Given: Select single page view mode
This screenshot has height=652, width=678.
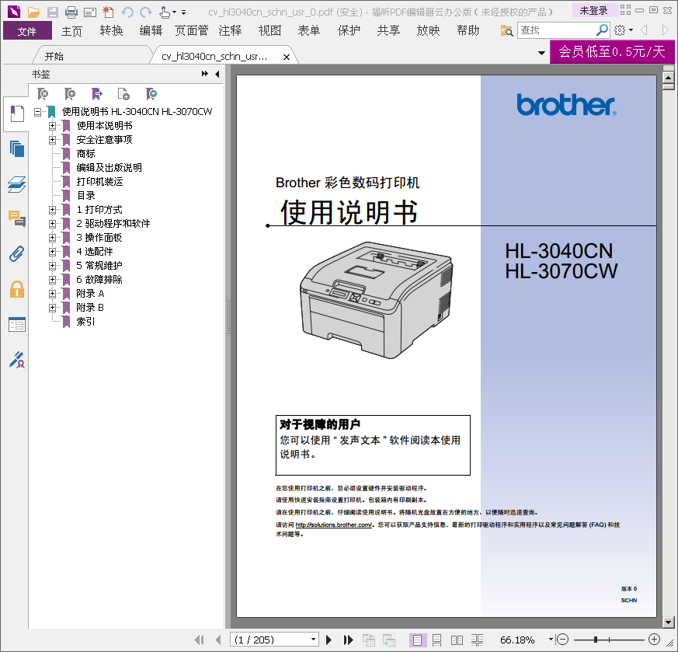Looking at the screenshot, I should click(x=418, y=640).
